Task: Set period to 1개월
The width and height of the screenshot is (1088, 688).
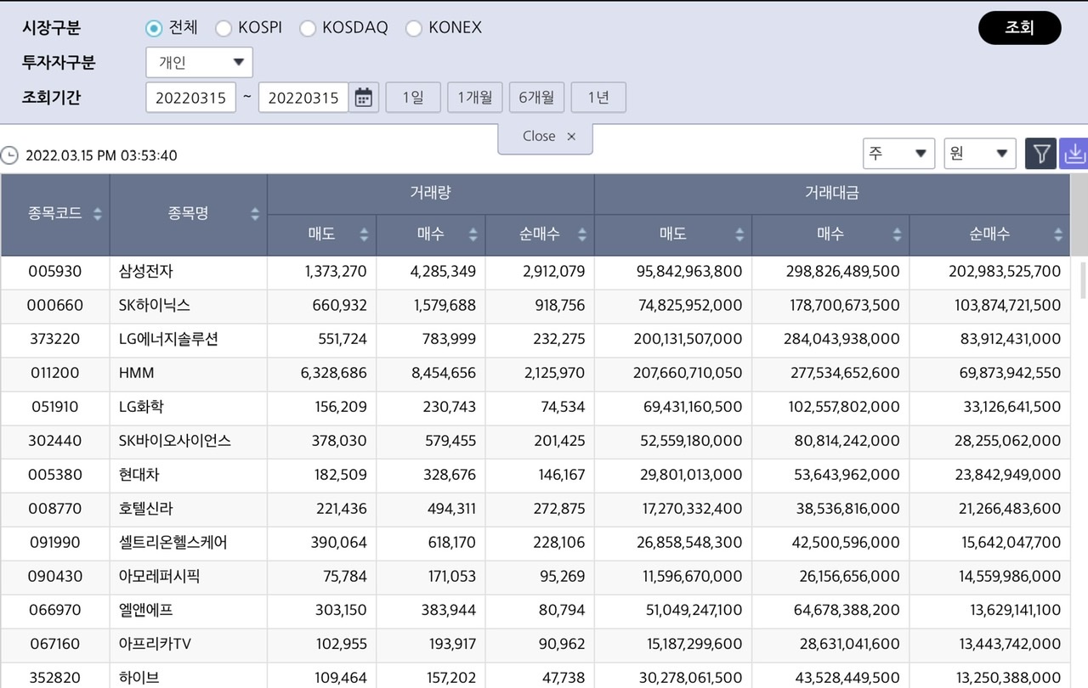Action: click(474, 98)
